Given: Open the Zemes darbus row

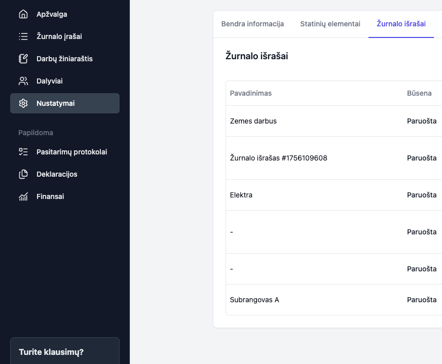Looking at the screenshot, I should point(253,121).
